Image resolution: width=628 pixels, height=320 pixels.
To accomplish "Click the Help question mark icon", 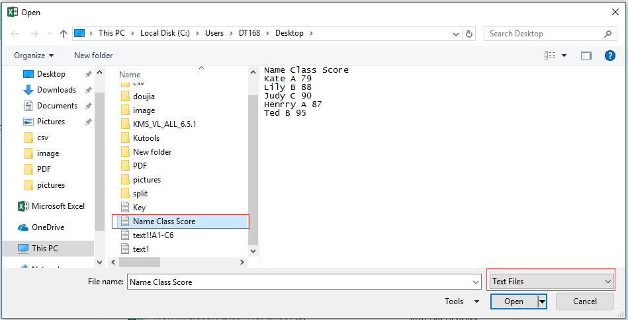I will coord(610,56).
